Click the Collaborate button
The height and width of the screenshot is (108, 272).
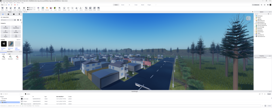coord(256,5)
